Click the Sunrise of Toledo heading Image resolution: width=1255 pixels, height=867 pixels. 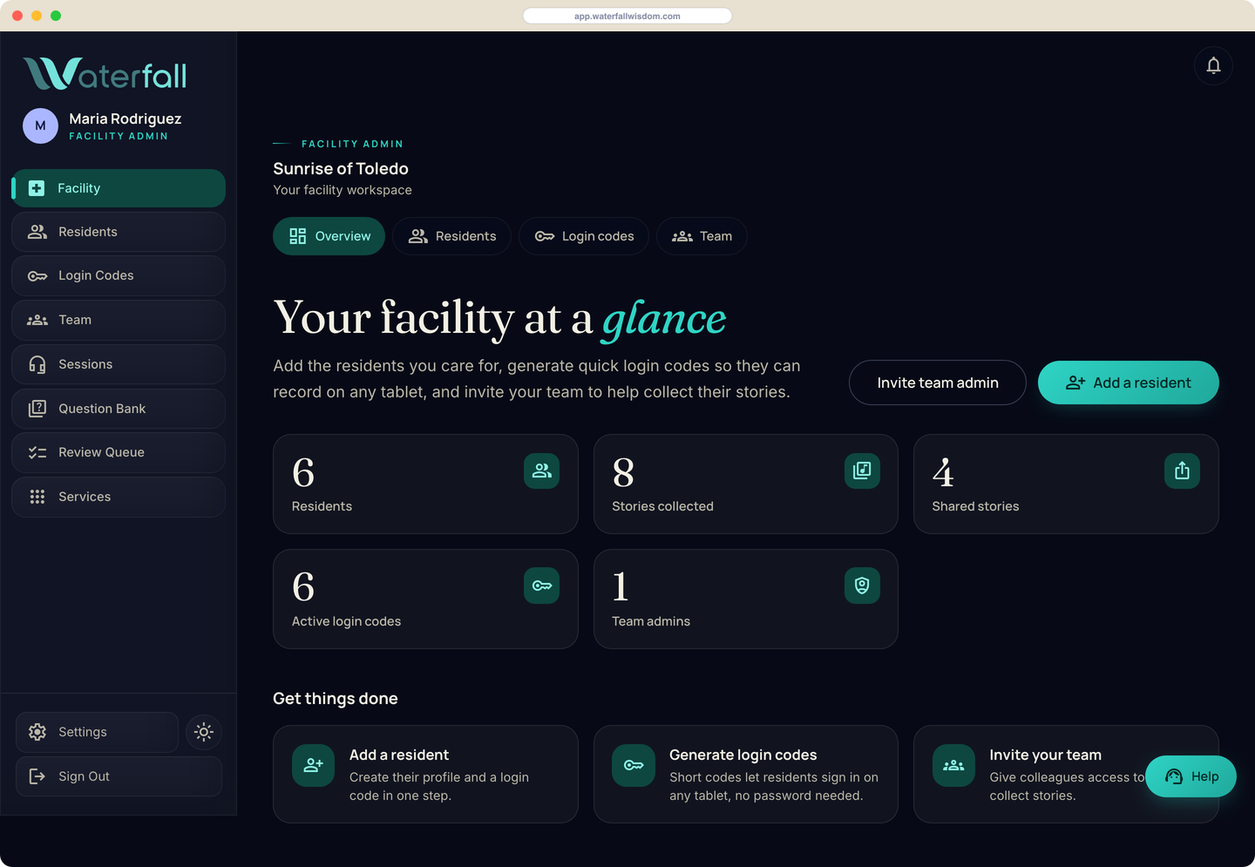pos(341,169)
